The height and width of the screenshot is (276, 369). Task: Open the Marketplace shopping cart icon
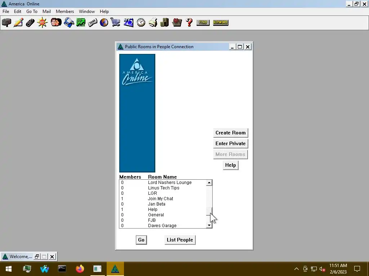coord(116,23)
